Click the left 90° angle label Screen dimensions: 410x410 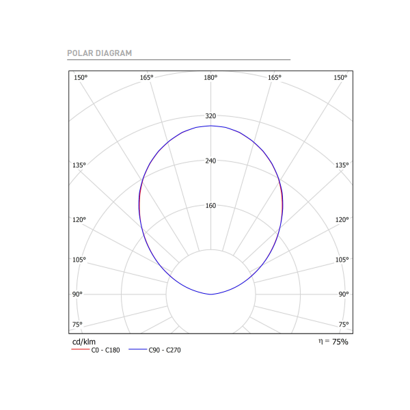pos(77,294)
